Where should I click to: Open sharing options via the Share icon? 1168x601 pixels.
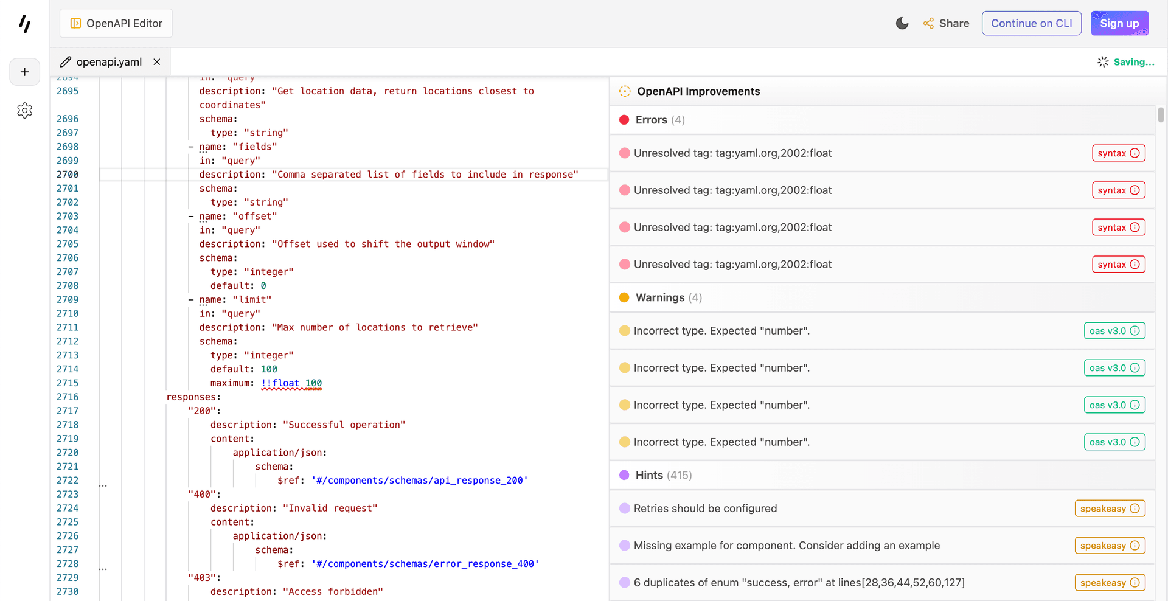928,23
